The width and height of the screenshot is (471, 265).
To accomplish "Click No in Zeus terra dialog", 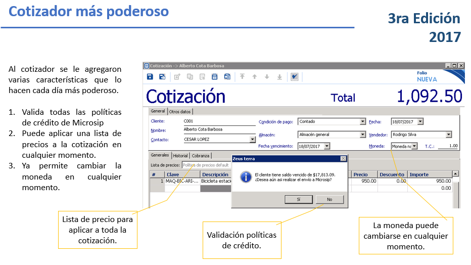I will pos(329,199).
